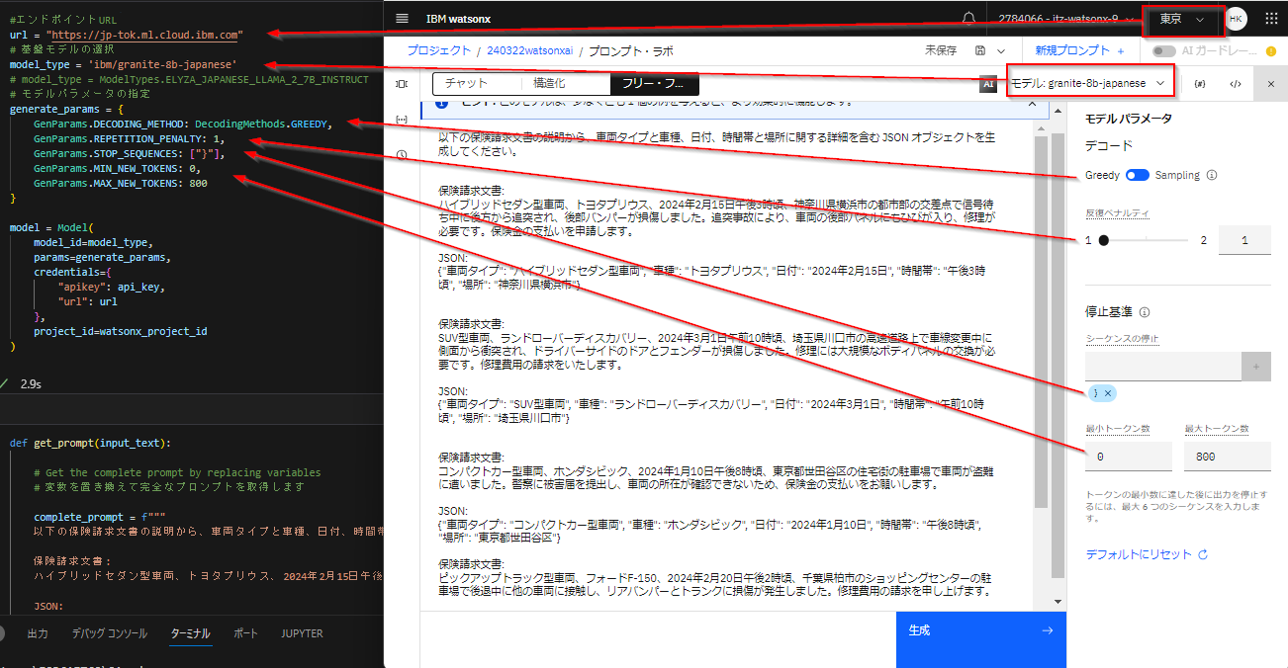The height and width of the screenshot is (668, 1288).
Task: Open the 東京 region dropdown
Action: (1182, 20)
